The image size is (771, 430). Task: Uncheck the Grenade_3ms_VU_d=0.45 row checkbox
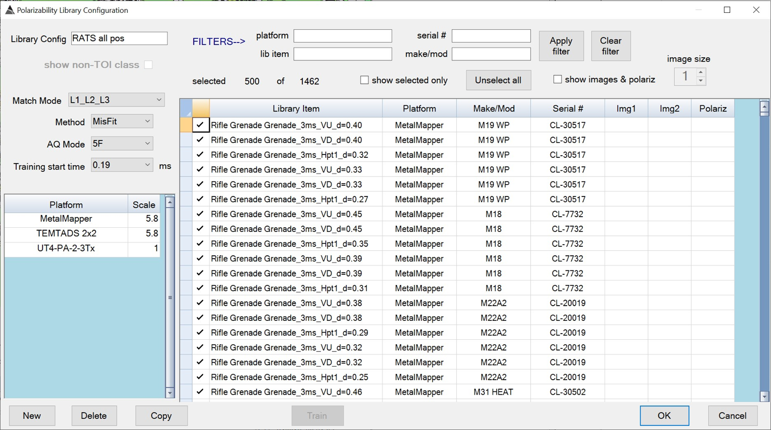pos(200,214)
